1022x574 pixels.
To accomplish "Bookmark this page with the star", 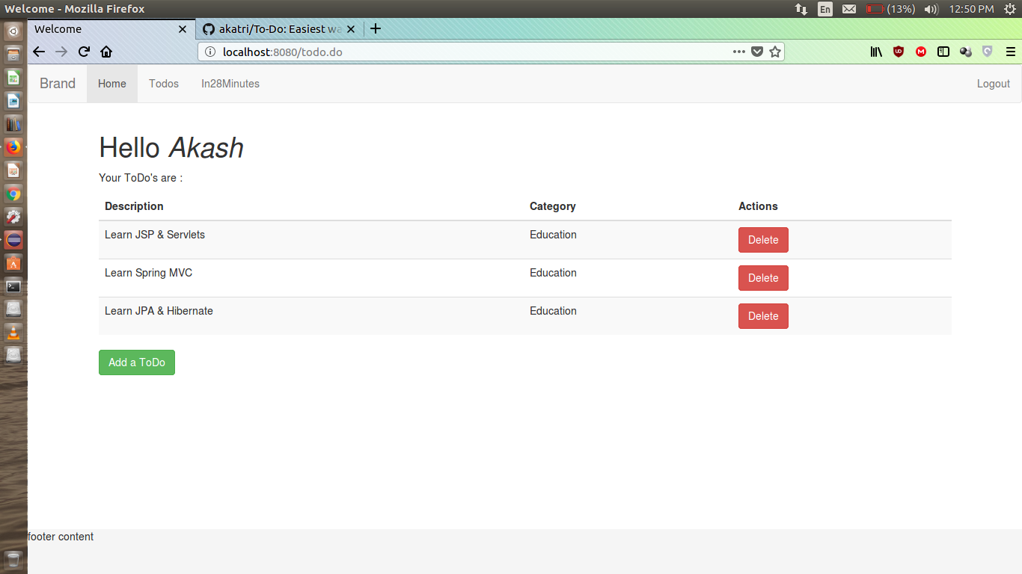I will point(775,52).
